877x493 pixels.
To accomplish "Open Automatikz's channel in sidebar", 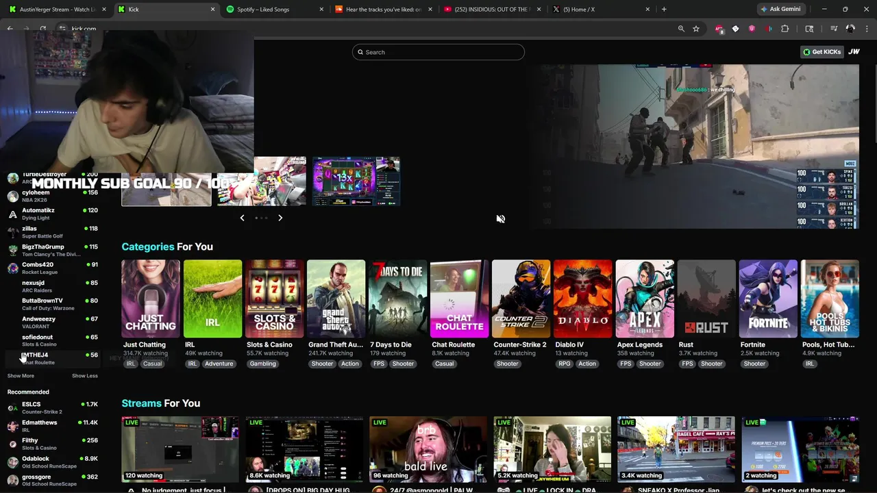I will coord(53,214).
